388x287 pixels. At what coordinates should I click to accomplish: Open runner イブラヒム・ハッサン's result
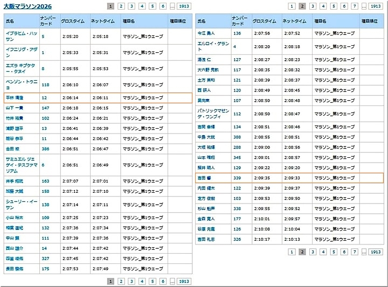(x=20, y=36)
